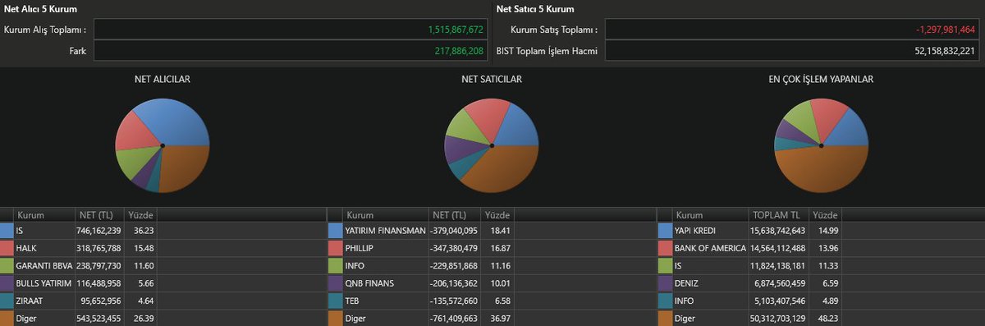
Task: Select the YAPI KREDI row
Action: click(821, 232)
